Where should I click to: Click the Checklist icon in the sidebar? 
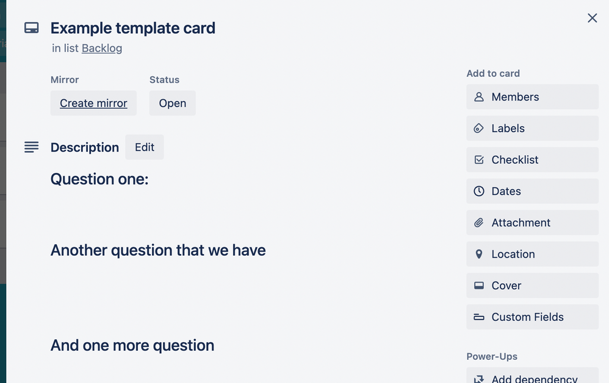[x=479, y=160]
